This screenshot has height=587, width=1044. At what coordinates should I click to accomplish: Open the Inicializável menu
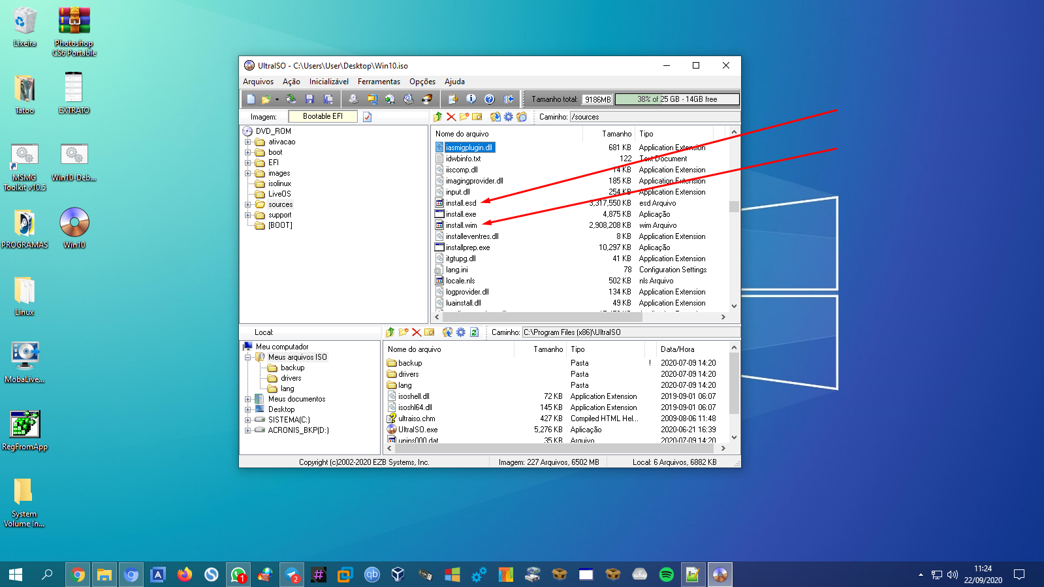click(328, 82)
